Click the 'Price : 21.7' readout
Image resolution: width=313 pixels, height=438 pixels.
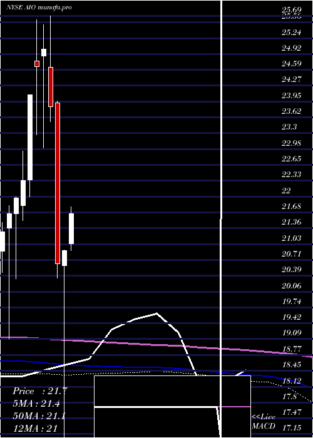coord(39,391)
